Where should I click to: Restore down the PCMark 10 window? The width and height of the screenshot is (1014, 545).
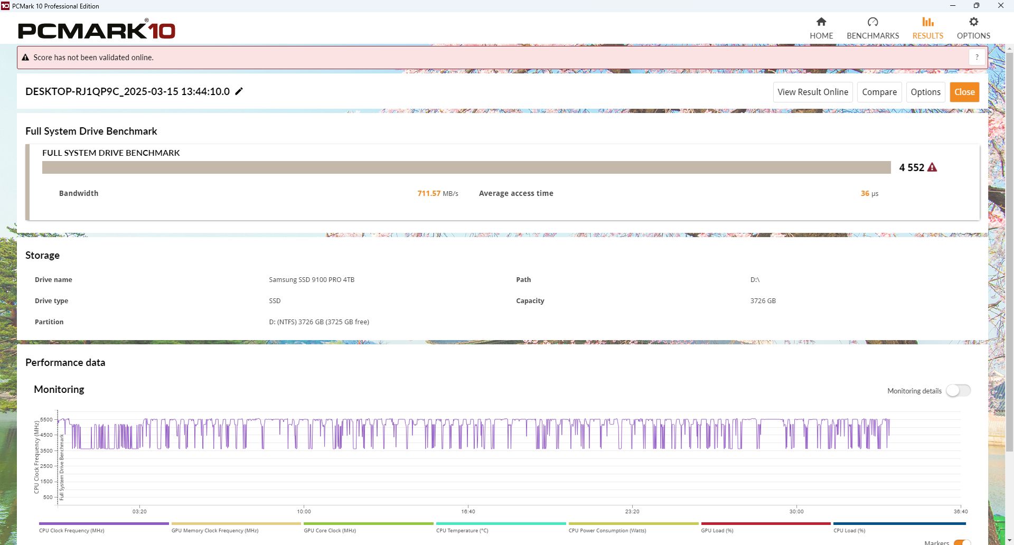pos(977,6)
